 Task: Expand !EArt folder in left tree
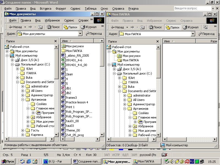tap(18, 69)
